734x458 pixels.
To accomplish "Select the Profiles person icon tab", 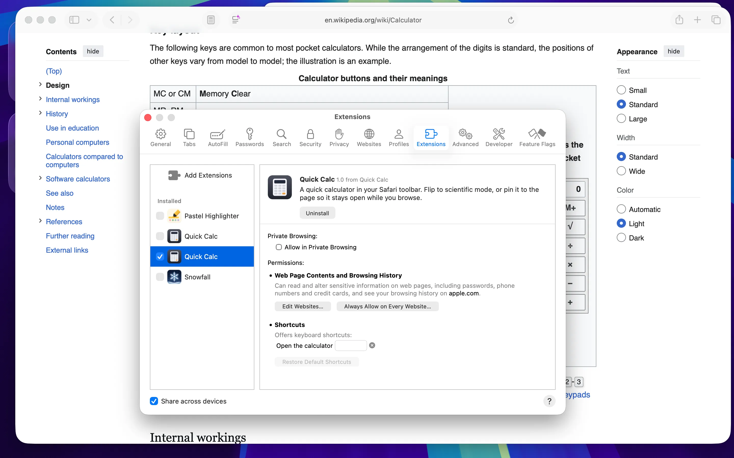I will (399, 137).
